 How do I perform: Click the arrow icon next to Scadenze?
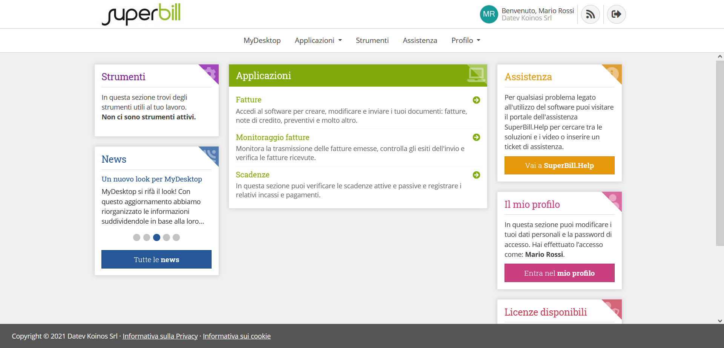[476, 175]
